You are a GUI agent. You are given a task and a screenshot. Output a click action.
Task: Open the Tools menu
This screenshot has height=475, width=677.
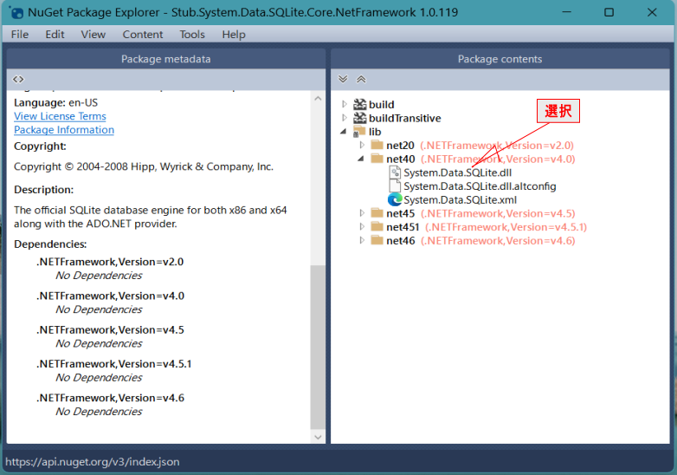192,34
